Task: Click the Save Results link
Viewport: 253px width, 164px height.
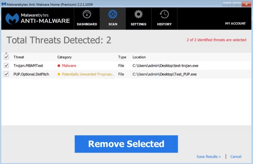Action: tap(208, 156)
